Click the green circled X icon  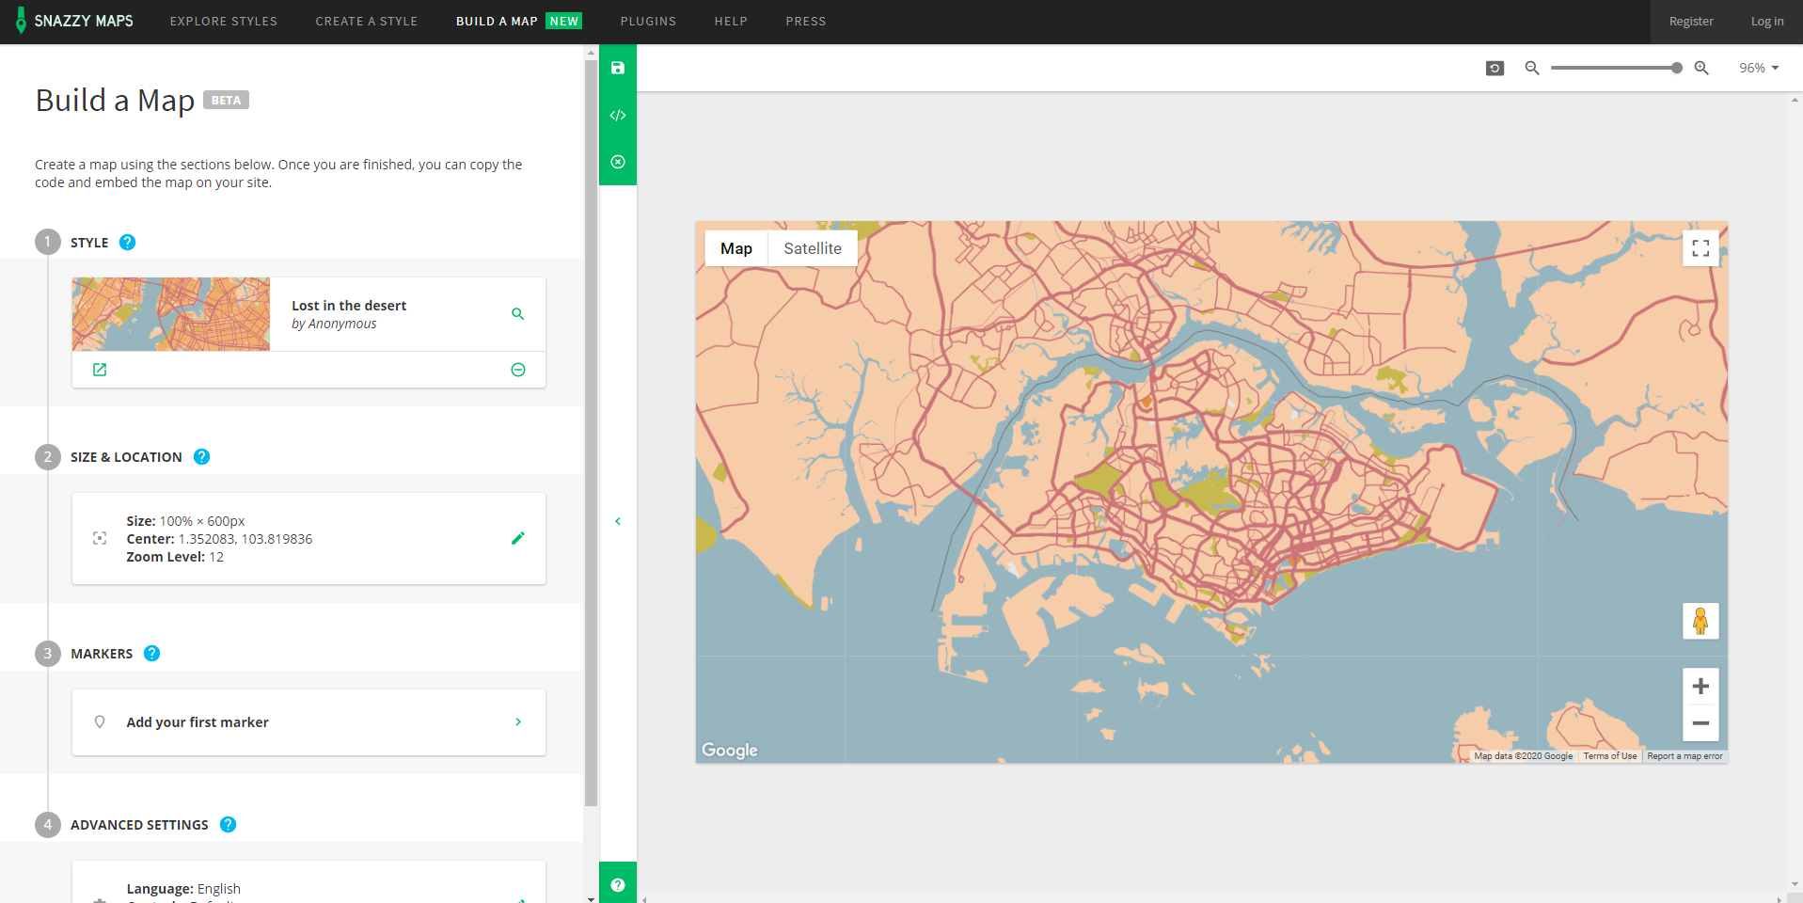click(x=618, y=162)
